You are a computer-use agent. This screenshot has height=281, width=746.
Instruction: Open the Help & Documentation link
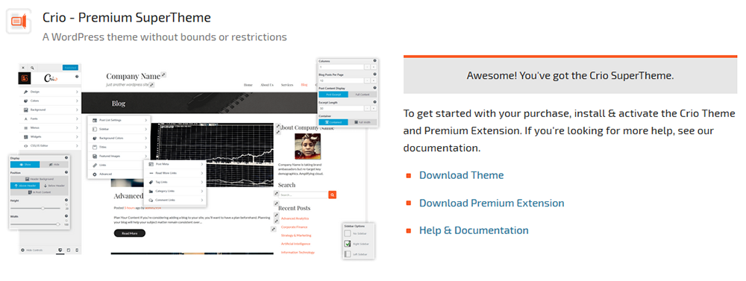tap(474, 230)
